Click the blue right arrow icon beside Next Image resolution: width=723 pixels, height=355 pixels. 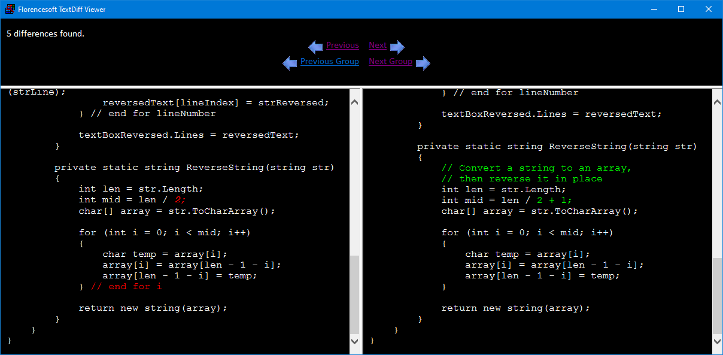click(x=398, y=47)
